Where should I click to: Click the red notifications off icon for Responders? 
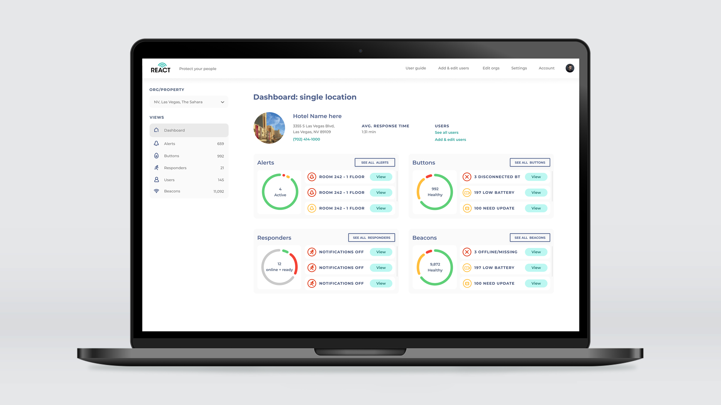[312, 252]
